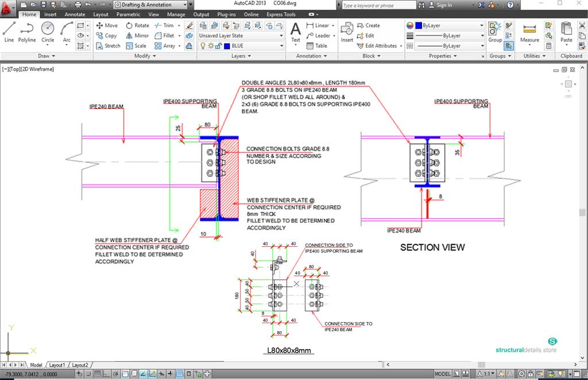Expand the Modify panel
Image resolution: width=588 pixels, height=380 pixels.
pyautogui.click(x=142, y=56)
